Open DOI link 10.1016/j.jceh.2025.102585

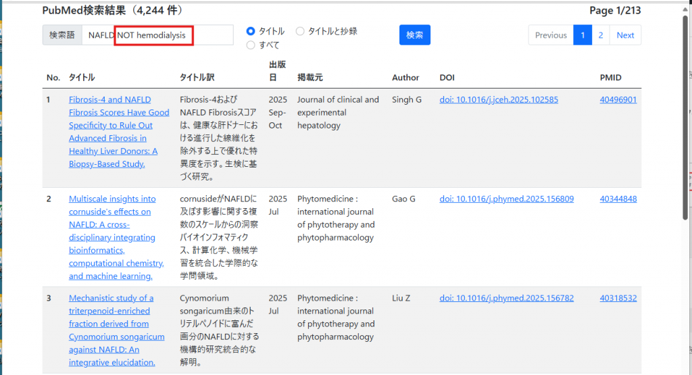pos(499,100)
